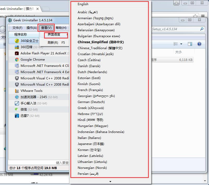Click the 360压缩 program icon
209x185 pixels.
pyautogui.click(x=17, y=47)
